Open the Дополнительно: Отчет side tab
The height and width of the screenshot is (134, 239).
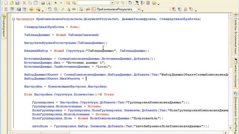(236, 113)
